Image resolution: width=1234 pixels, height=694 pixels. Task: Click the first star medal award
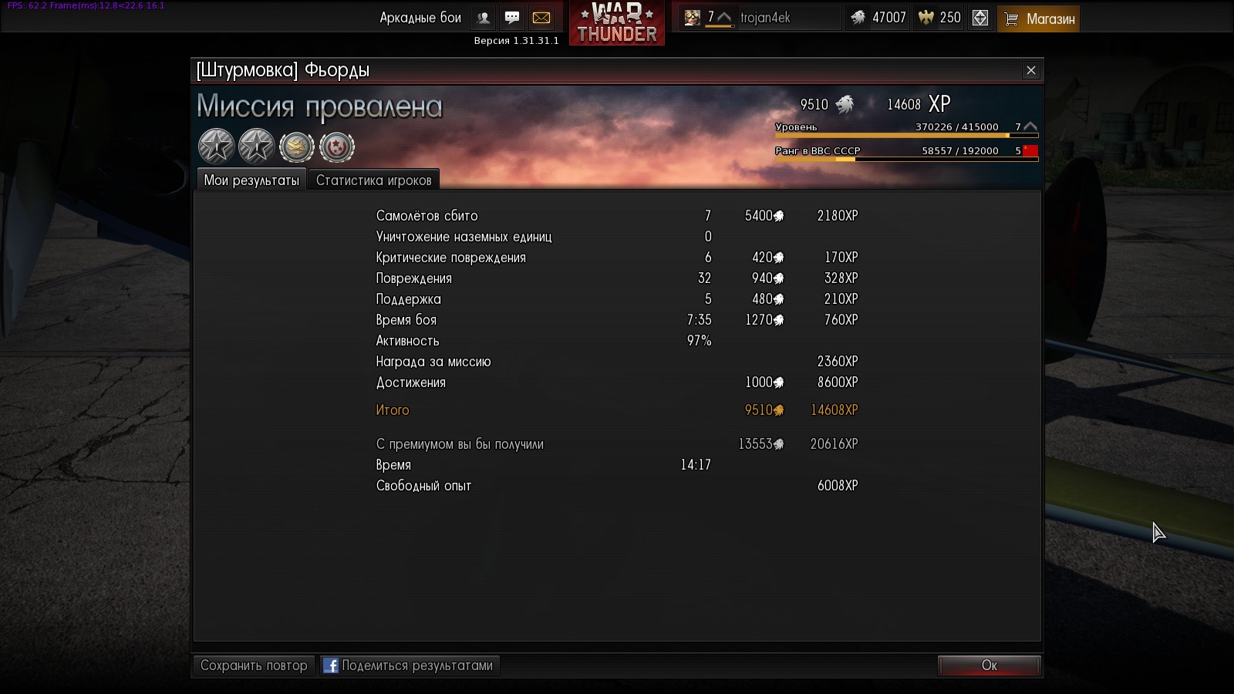coord(216,146)
